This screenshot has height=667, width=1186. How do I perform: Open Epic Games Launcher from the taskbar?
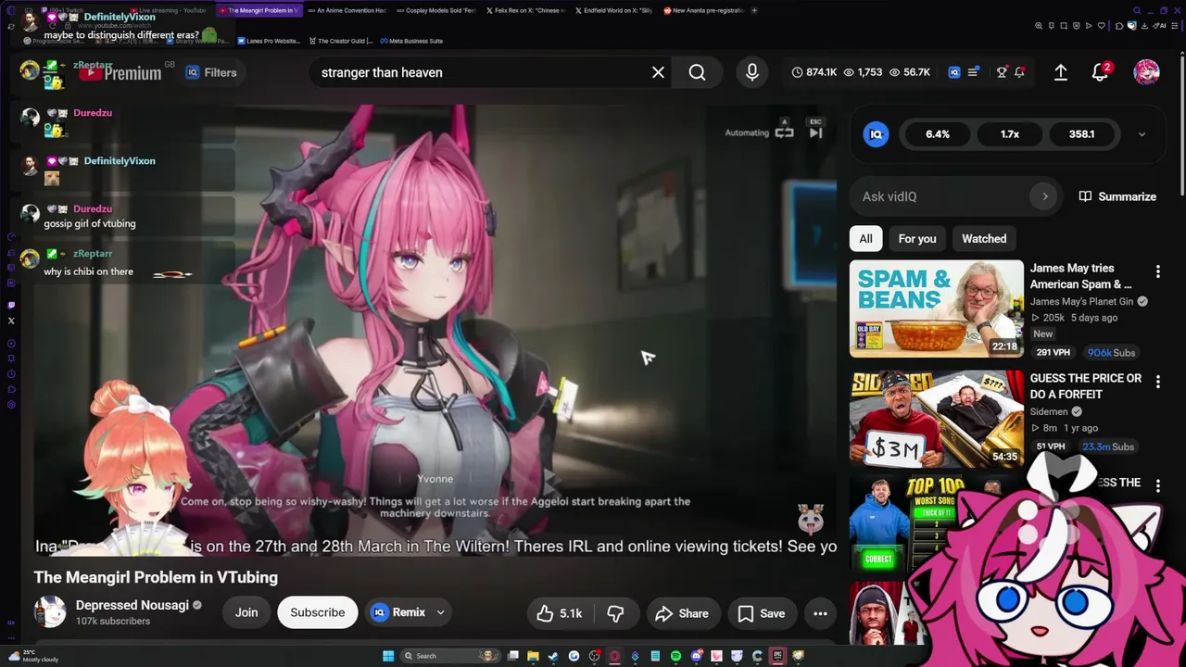(x=777, y=656)
